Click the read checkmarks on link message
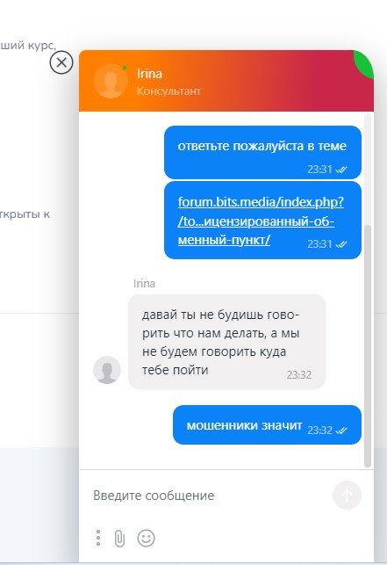The height and width of the screenshot is (565, 387). coord(340,244)
